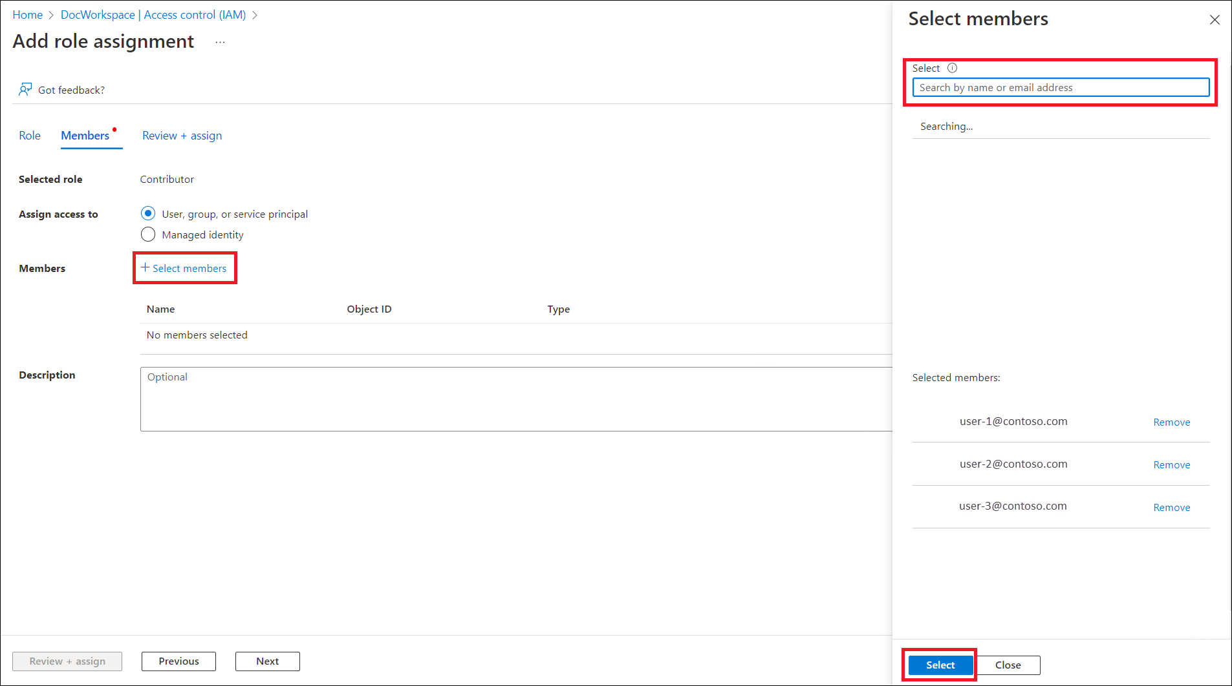
Task: Open the Review + assign tab
Action: (x=182, y=136)
